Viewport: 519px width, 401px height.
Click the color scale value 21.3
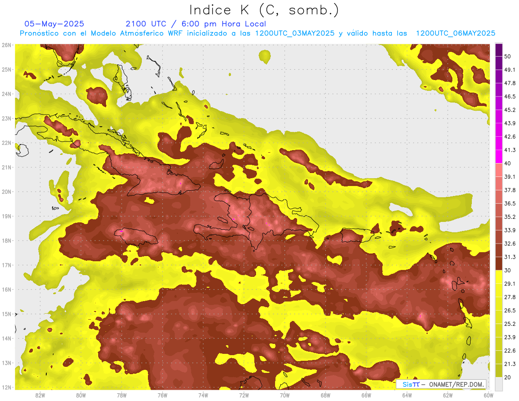tap(510, 364)
